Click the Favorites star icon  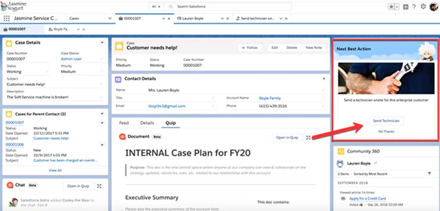(391, 7)
